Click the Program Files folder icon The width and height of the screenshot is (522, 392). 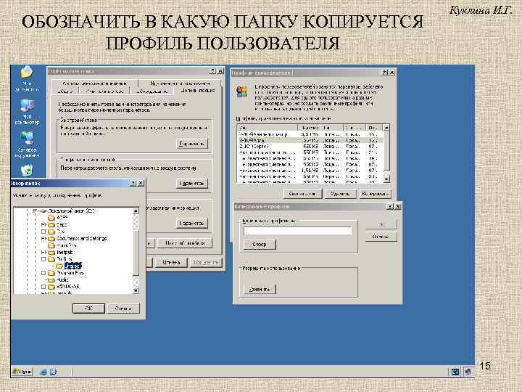[x=51, y=273]
